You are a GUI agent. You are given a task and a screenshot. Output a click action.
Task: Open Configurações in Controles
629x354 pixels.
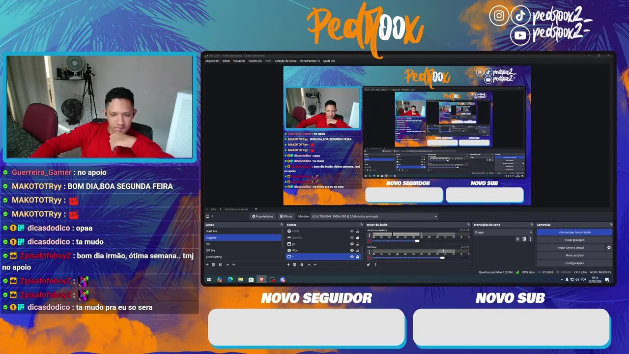[x=574, y=263]
